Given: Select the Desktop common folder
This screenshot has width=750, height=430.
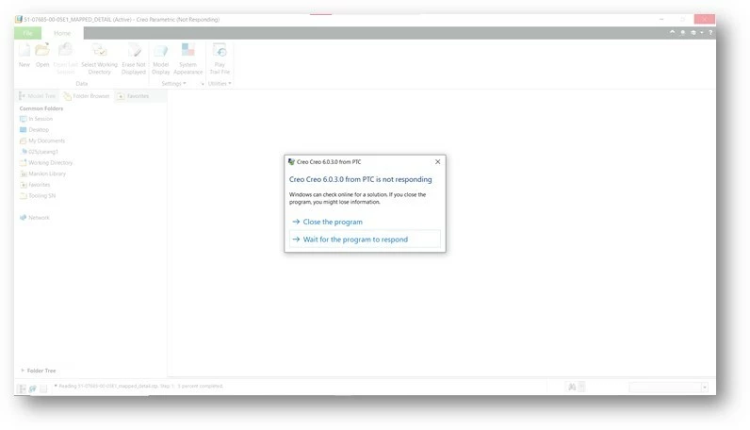Looking at the screenshot, I should [x=35, y=130].
